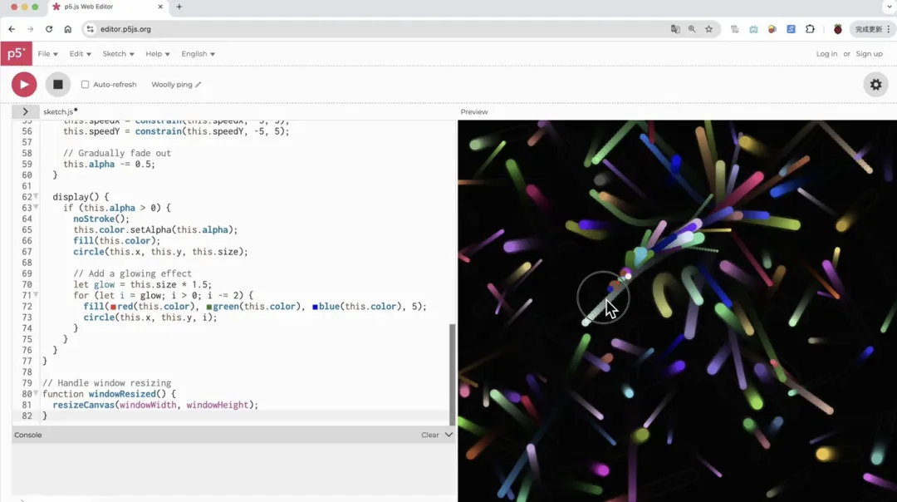The image size is (897, 502).
Task: Click the pencil icon to rename Woolly ping
Action: coord(197,84)
